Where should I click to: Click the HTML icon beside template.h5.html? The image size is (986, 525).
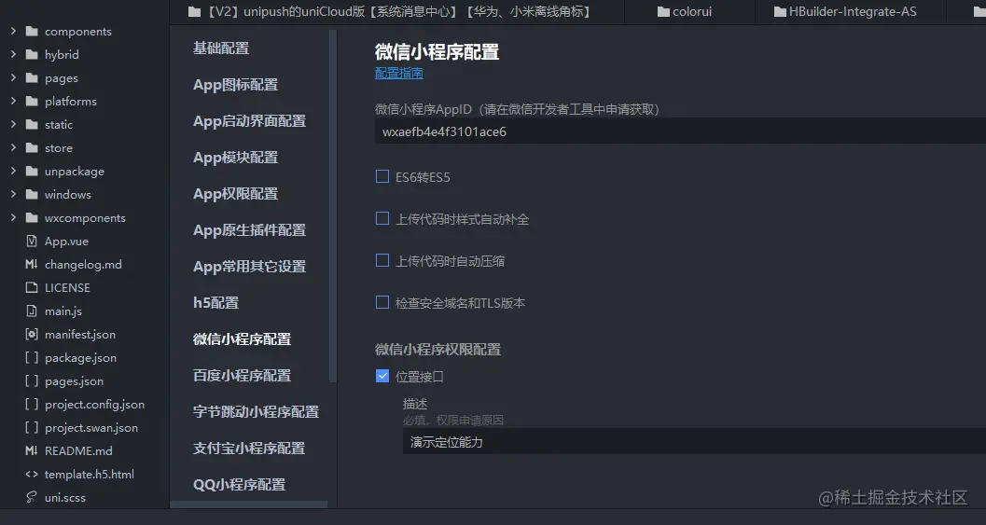(32, 474)
